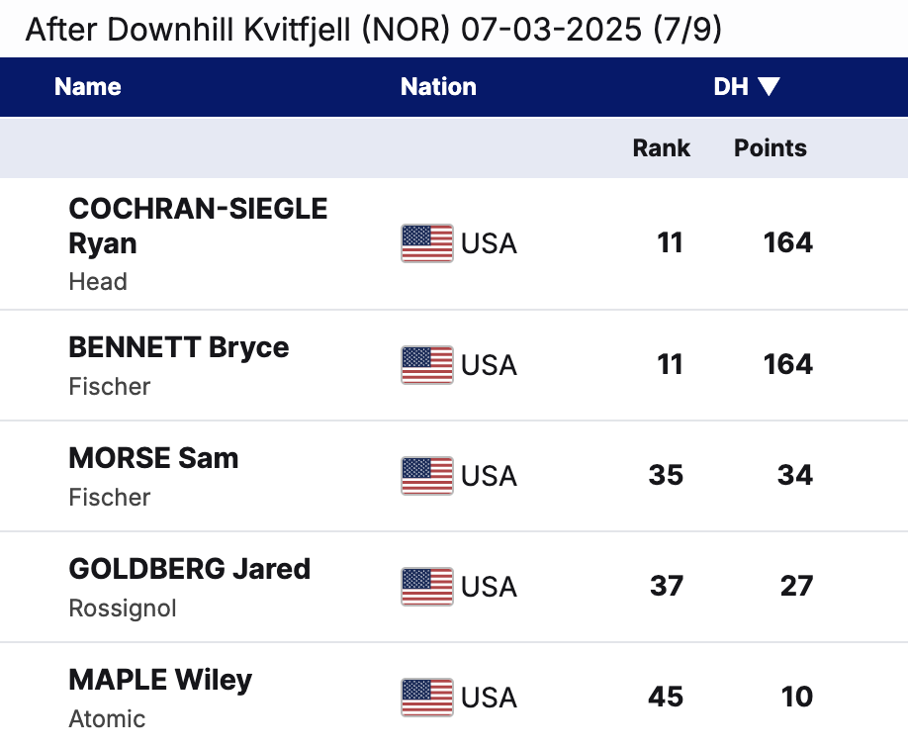Open GOLDBERG Jared's athlete profile
The width and height of the screenshot is (908, 750).
[190, 569]
